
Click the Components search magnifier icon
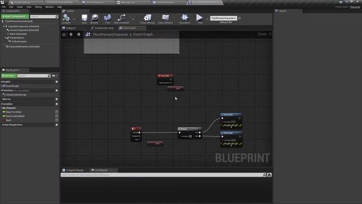pos(57,16)
